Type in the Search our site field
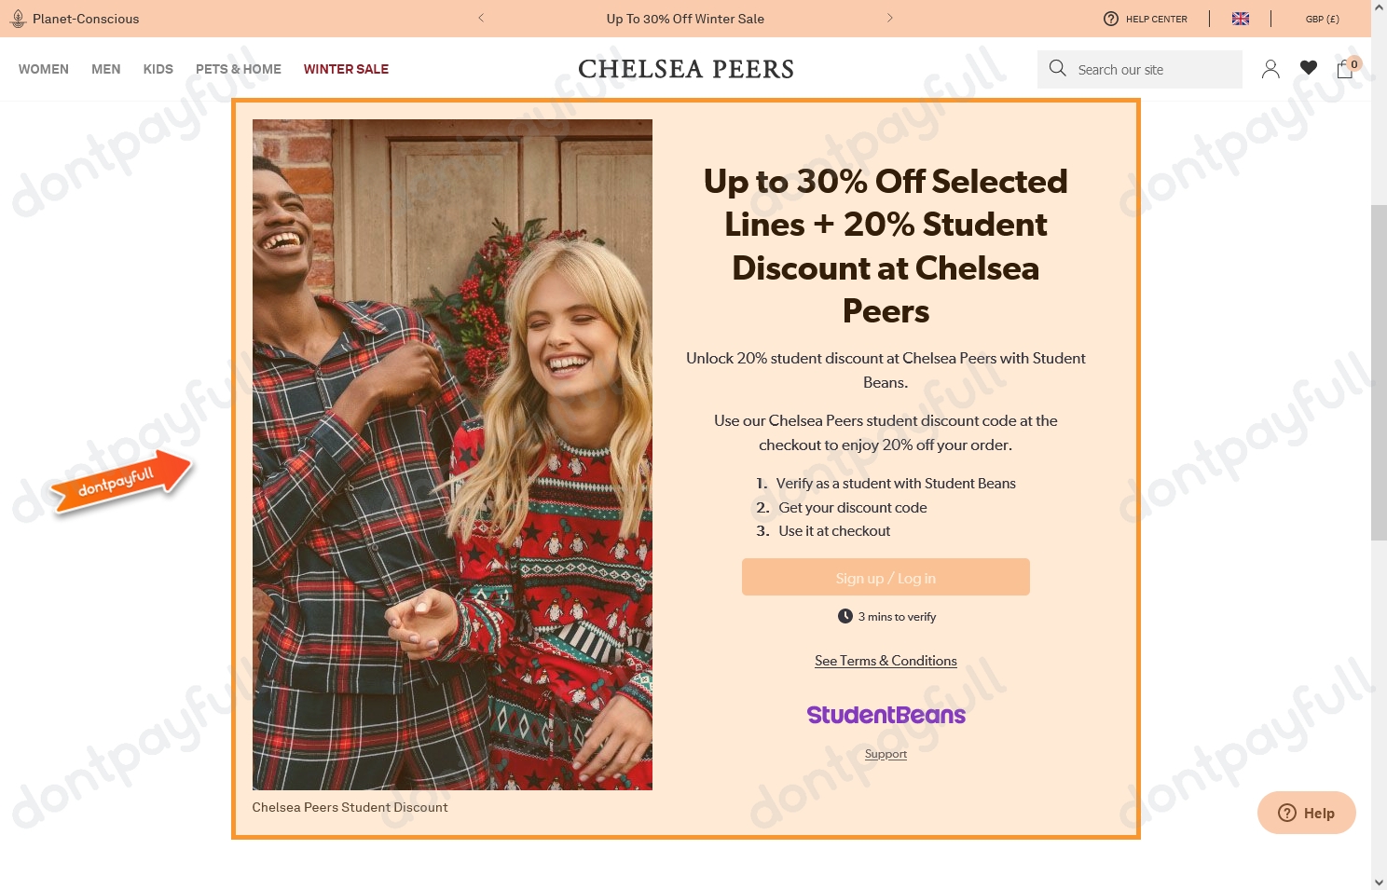Image resolution: width=1387 pixels, height=890 pixels. point(1151,68)
